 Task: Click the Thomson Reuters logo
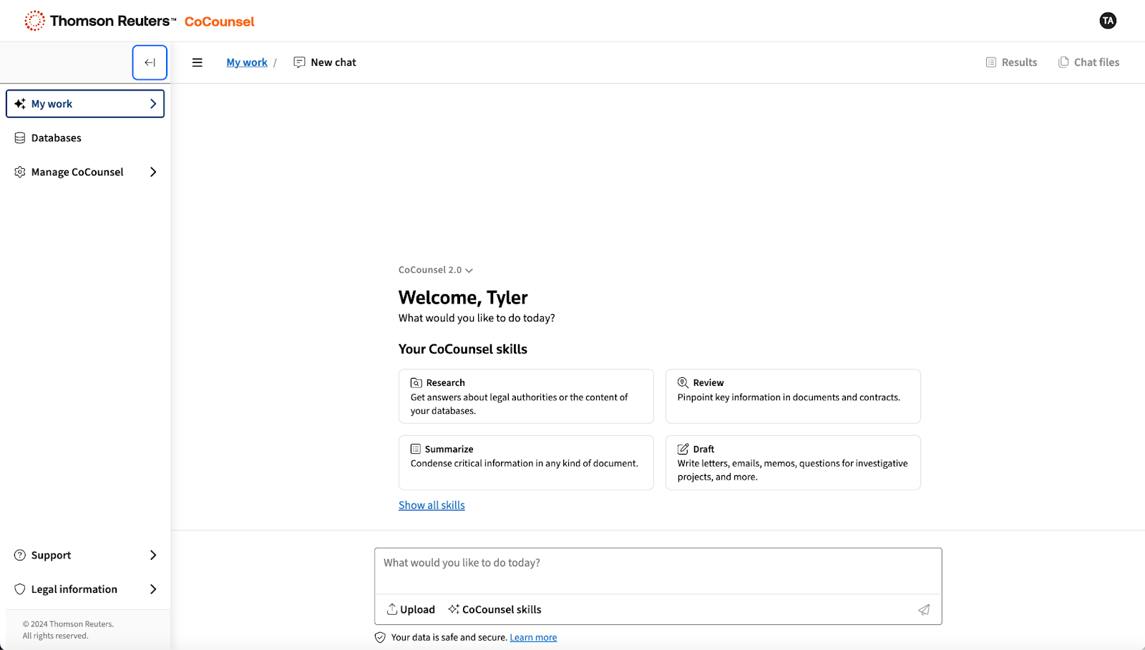point(100,21)
